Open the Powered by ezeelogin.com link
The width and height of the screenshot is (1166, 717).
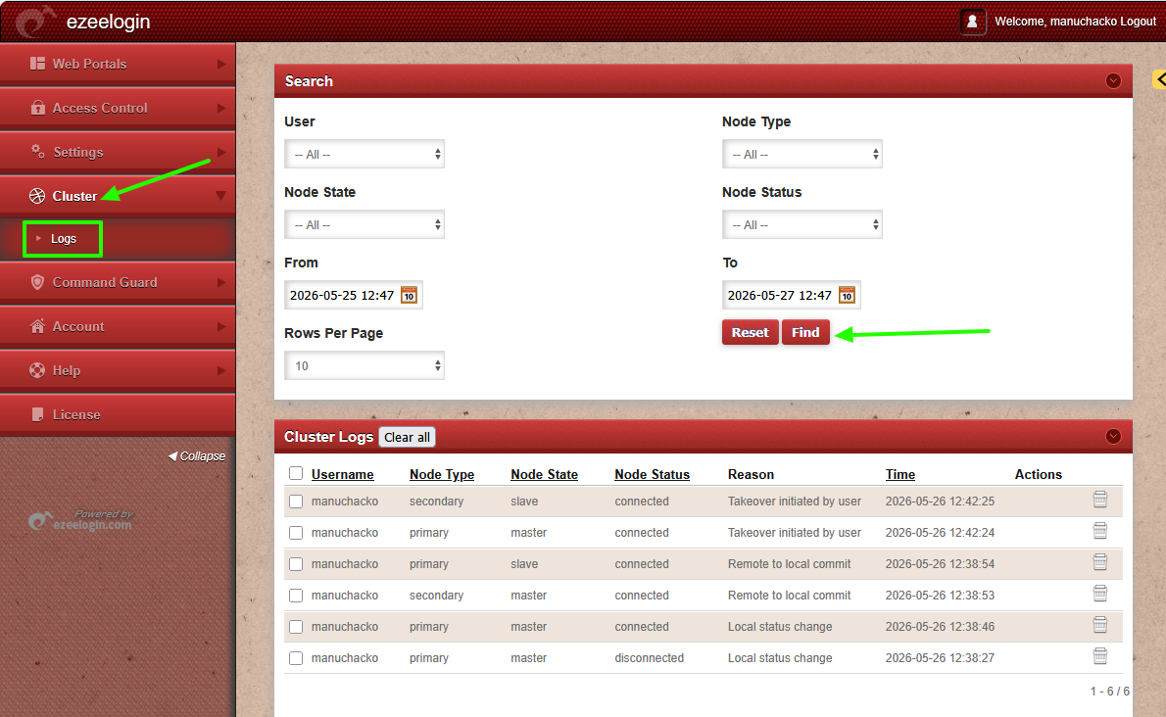pos(80,520)
